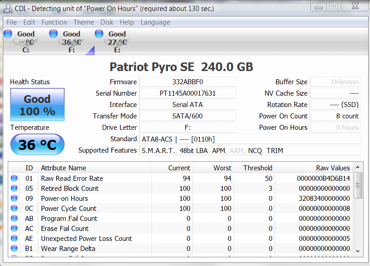Click the blue status orb for drive F:
Image resolution: width=370 pixels, height=266 pixels.
(x=53, y=33)
